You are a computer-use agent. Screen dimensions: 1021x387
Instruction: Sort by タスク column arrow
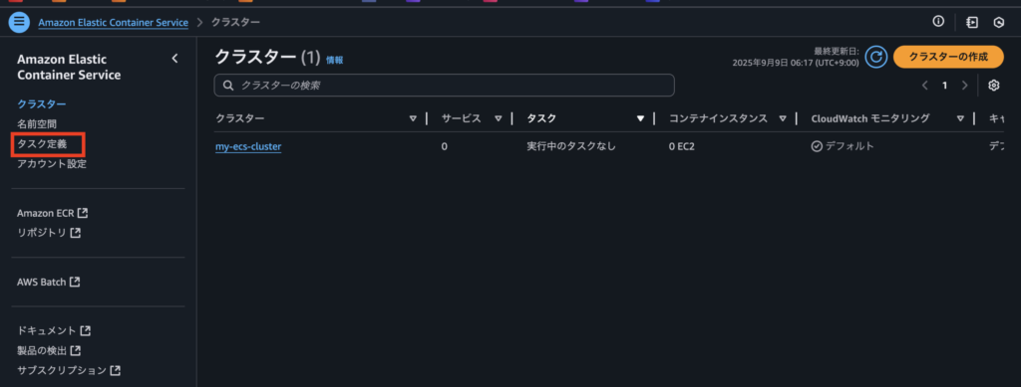point(640,118)
